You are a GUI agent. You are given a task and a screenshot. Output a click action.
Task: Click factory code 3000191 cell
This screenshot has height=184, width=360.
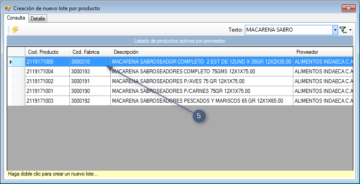pyautogui.click(x=90, y=81)
